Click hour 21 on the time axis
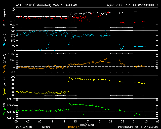 (110, 121)
